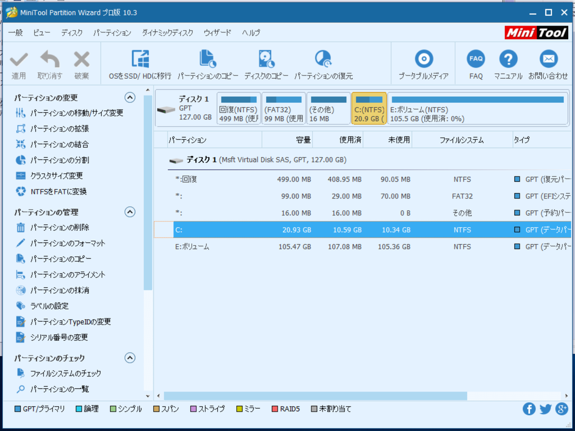575x431 pixels.
Task: Select C:(NTFS) block in disk map
Action: pos(369,108)
